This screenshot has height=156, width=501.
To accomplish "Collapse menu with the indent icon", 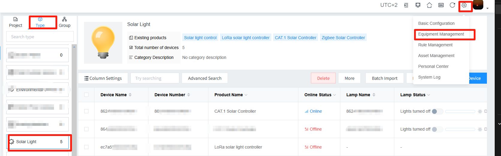I will click(406, 5).
